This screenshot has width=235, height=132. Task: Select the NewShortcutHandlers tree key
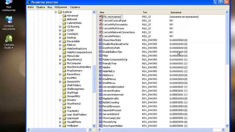[x=79, y=67]
